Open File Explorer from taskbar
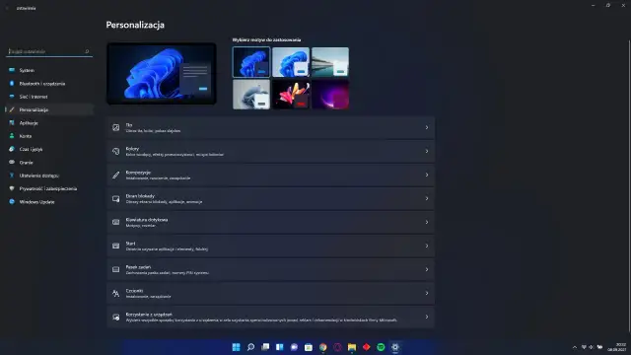Image resolution: width=631 pixels, height=355 pixels. click(x=352, y=347)
